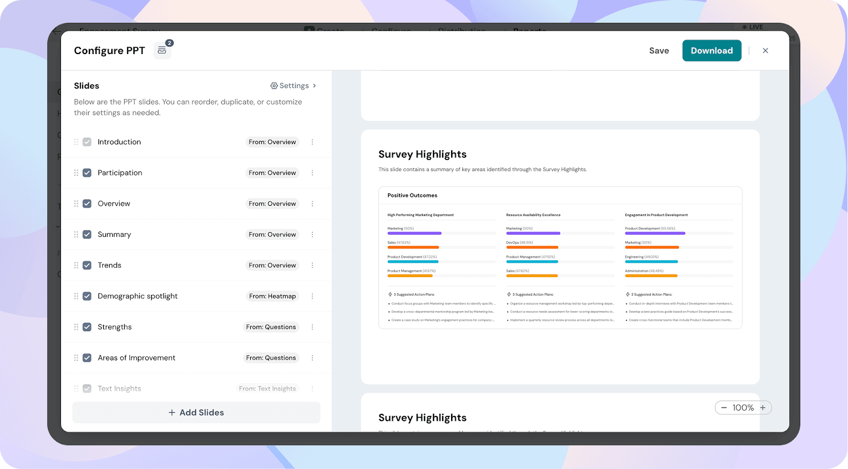Click the Download button
Viewport: 848px width, 469px height.
point(711,51)
